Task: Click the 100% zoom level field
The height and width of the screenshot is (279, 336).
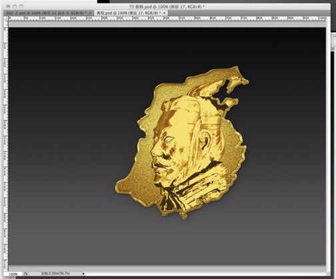Action: pyautogui.click(x=13, y=274)
